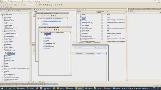Open Отладка menu

[19, 3]
